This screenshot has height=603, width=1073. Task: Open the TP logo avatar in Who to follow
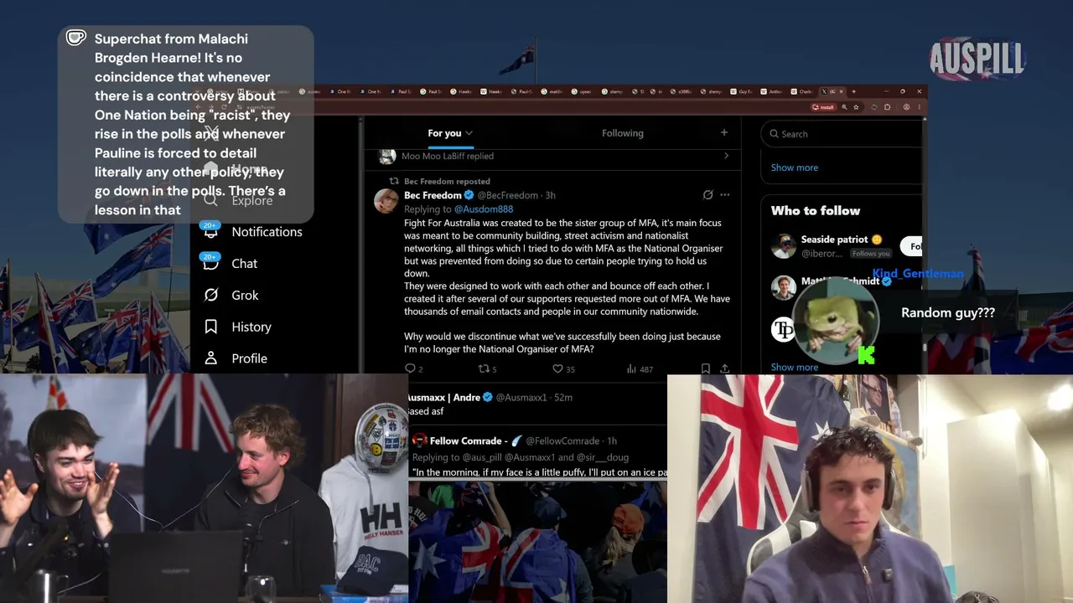(783, 329)
